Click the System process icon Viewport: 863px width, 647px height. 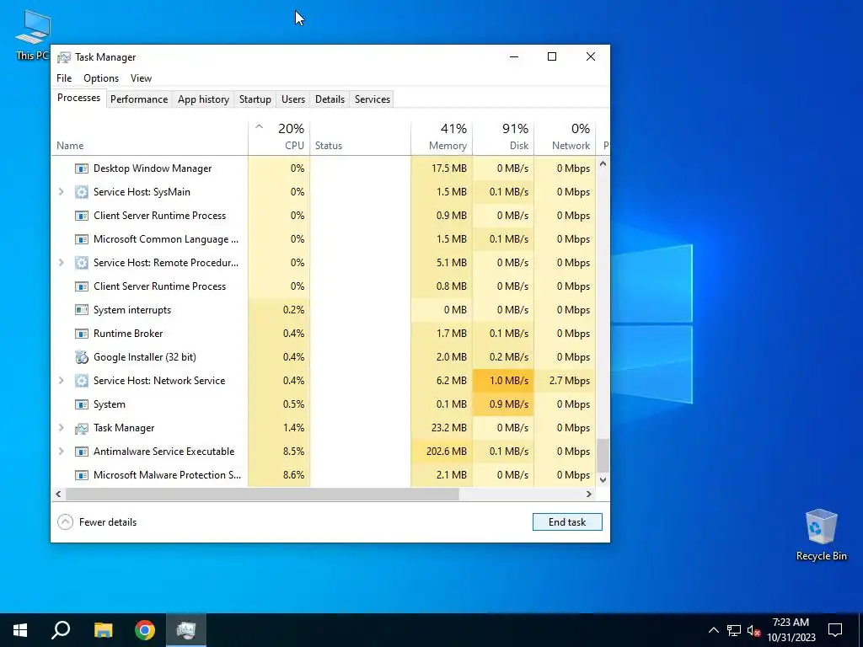point(82,404)
